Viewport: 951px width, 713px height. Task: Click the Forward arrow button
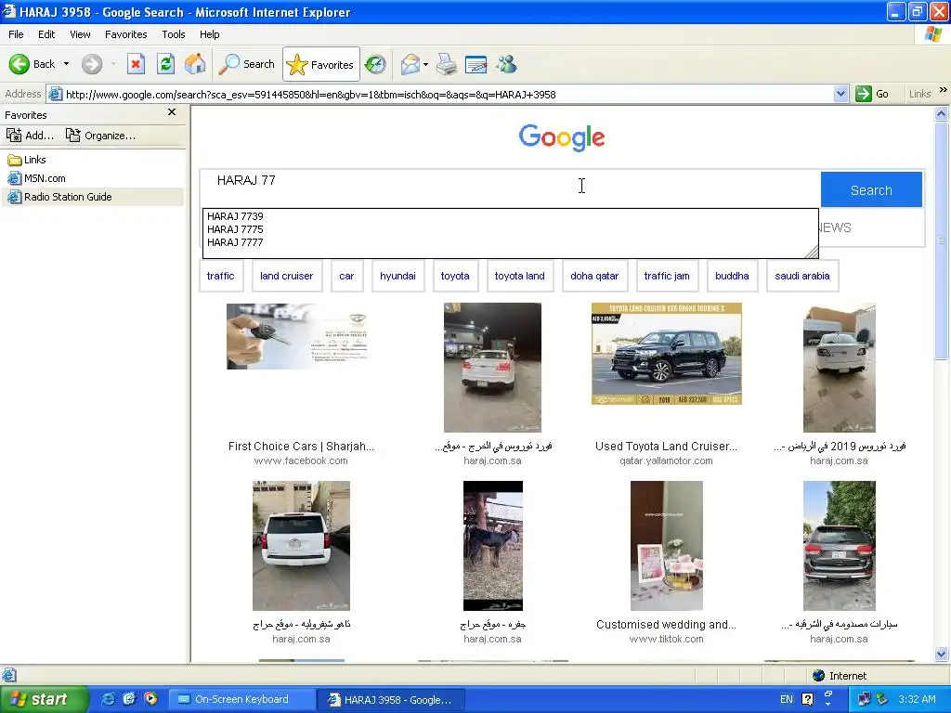click(x=92, y=64)
